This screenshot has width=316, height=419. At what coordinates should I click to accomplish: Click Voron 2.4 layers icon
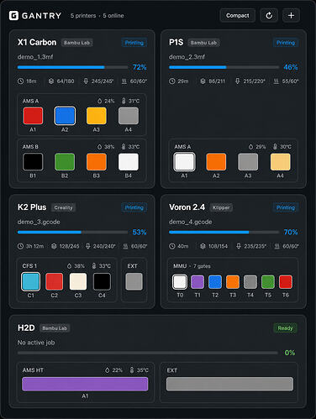point(203,246)
